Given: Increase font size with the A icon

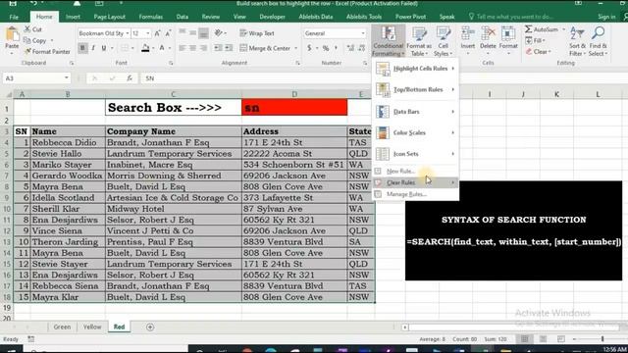Looking at the screenshot, I should (x=157, y=33).
